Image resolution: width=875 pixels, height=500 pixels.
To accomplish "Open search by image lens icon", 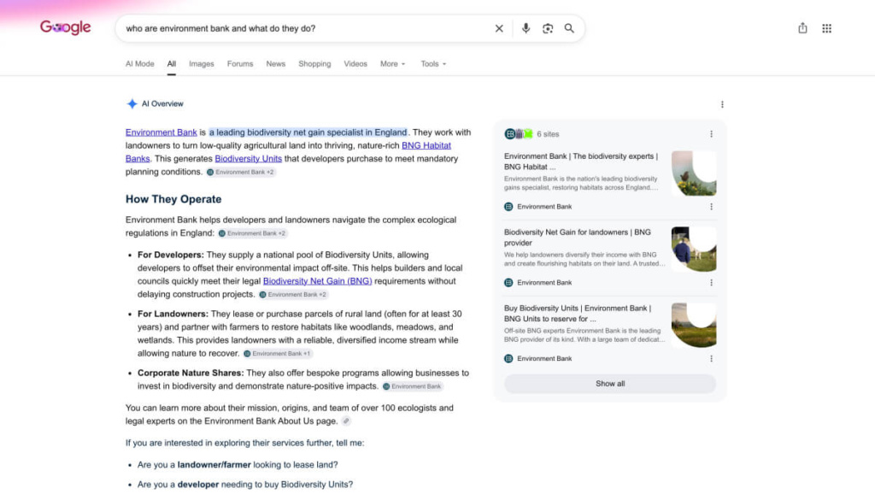I will pos(548,28).
